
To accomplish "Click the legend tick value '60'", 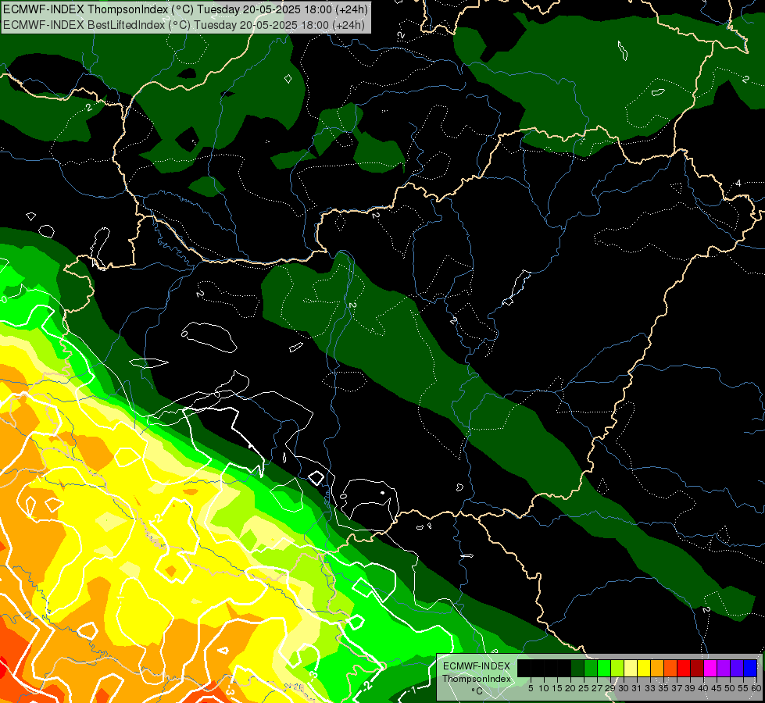I will [x=756, y=688].
